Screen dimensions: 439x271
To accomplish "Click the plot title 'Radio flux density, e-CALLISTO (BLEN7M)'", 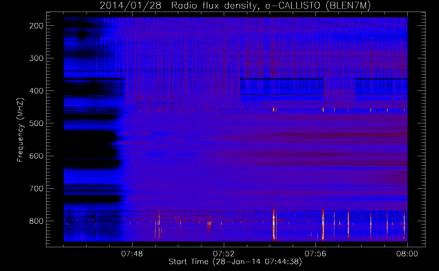I will pos(271,6).
